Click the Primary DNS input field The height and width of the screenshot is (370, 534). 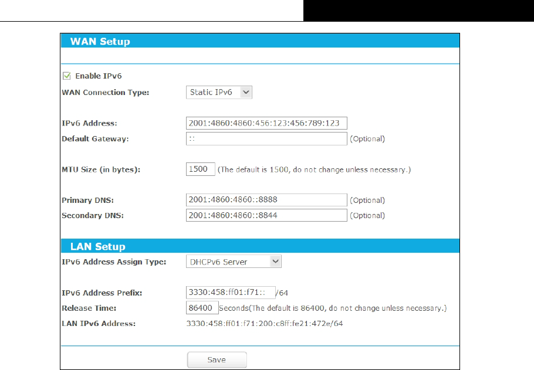pyautogui.click(x=266, y=200)
